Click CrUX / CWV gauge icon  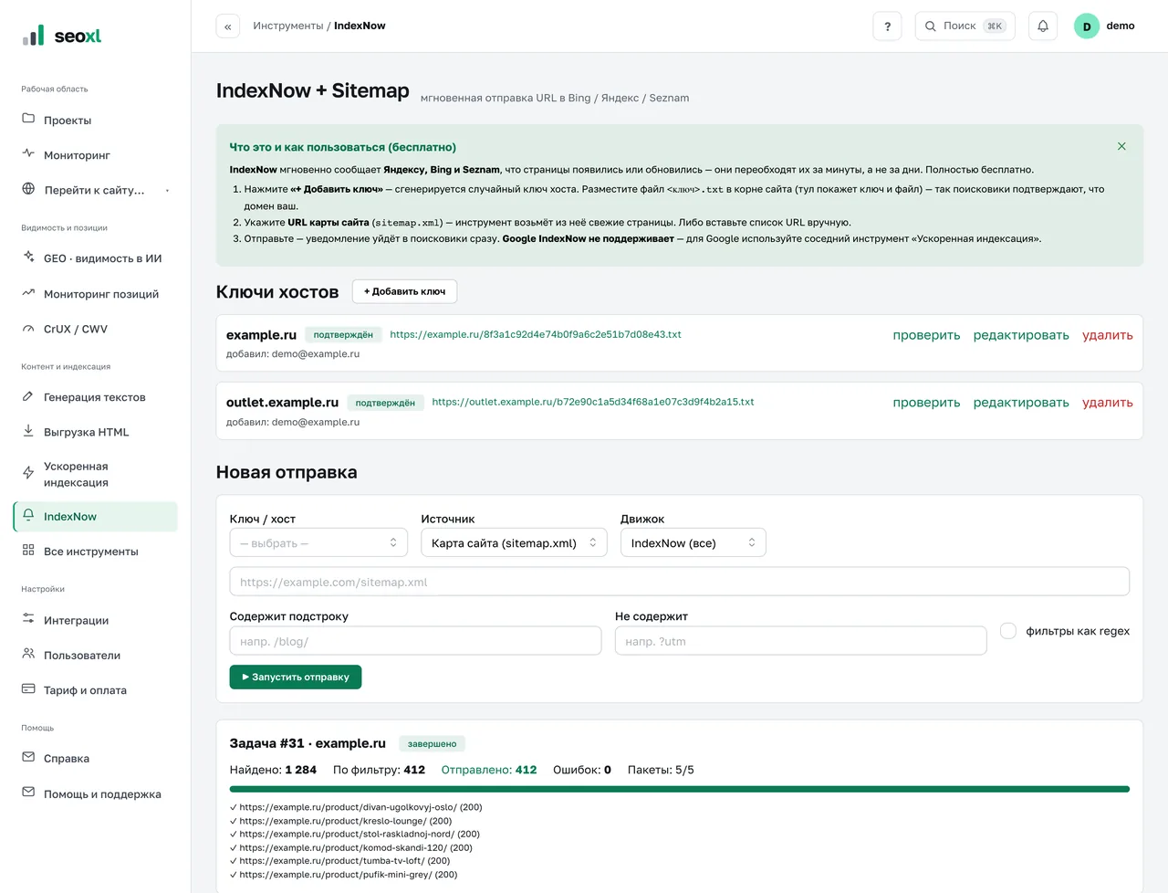click(x=28, y=329)
